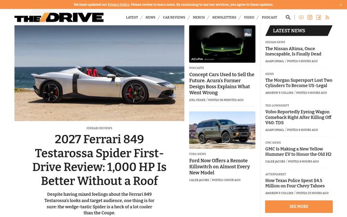The height and width of the screenshot is (217, 347).
Task: Select Merch in the navigation bar
Action: (199, 17)
